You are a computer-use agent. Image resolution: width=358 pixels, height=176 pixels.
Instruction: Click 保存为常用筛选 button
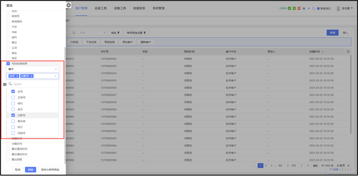(x=50, y=169)
